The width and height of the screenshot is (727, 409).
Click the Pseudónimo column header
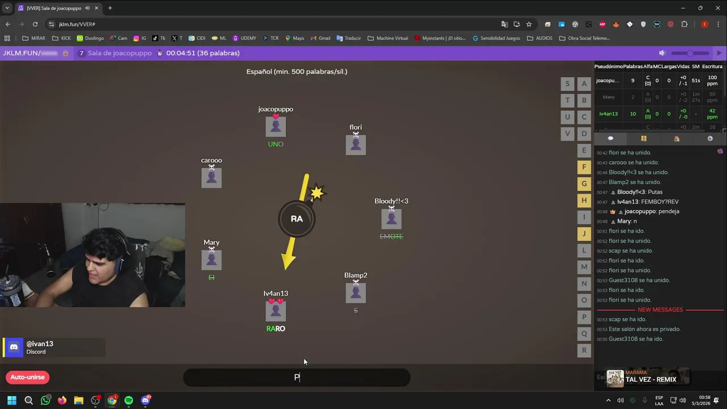click(x=608, y=66)
